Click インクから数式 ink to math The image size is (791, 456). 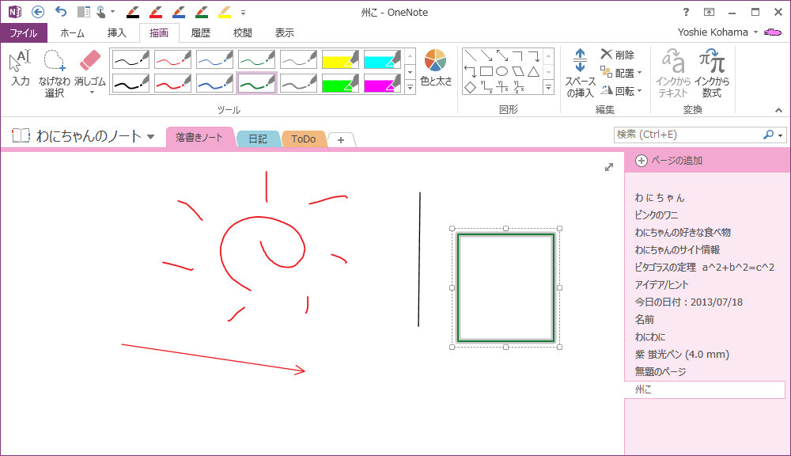[711, 73]
